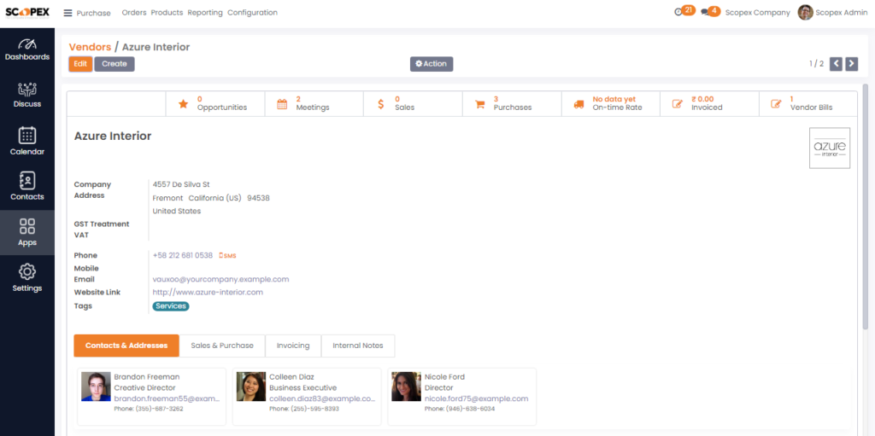Screen dimensions: 875x436
Task: Click the Purchase app title
Action: tap(93, 13)
